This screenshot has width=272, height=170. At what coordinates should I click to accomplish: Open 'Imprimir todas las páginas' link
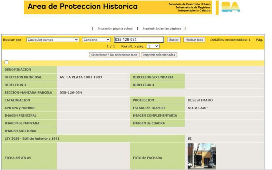pos(162,29)
